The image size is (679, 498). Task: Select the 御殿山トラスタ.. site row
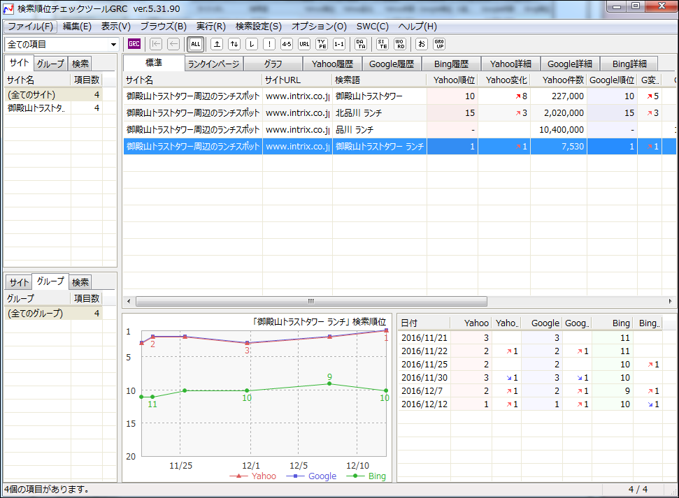54,108
